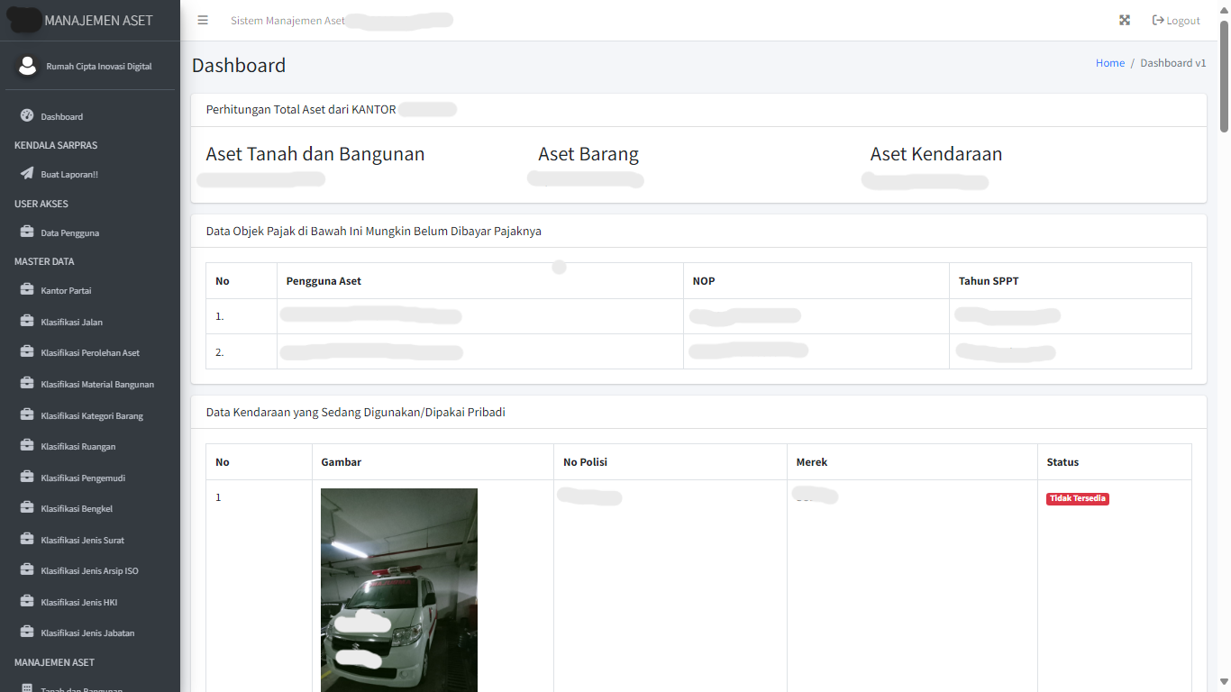Open Klasifikasi Perolehan Aset menu item
This screenshot has height=692, width=1231.
[x=90, y=352]
